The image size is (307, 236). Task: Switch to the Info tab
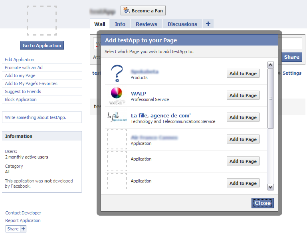[x=120, y=24]
